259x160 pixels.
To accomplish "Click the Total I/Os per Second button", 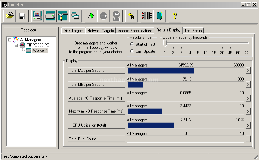I will tap(96, 70).
